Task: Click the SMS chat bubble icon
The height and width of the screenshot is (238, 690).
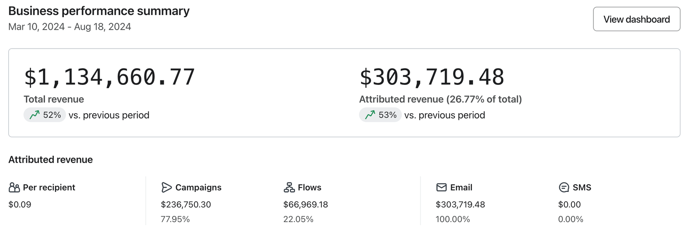Action: 564,188
